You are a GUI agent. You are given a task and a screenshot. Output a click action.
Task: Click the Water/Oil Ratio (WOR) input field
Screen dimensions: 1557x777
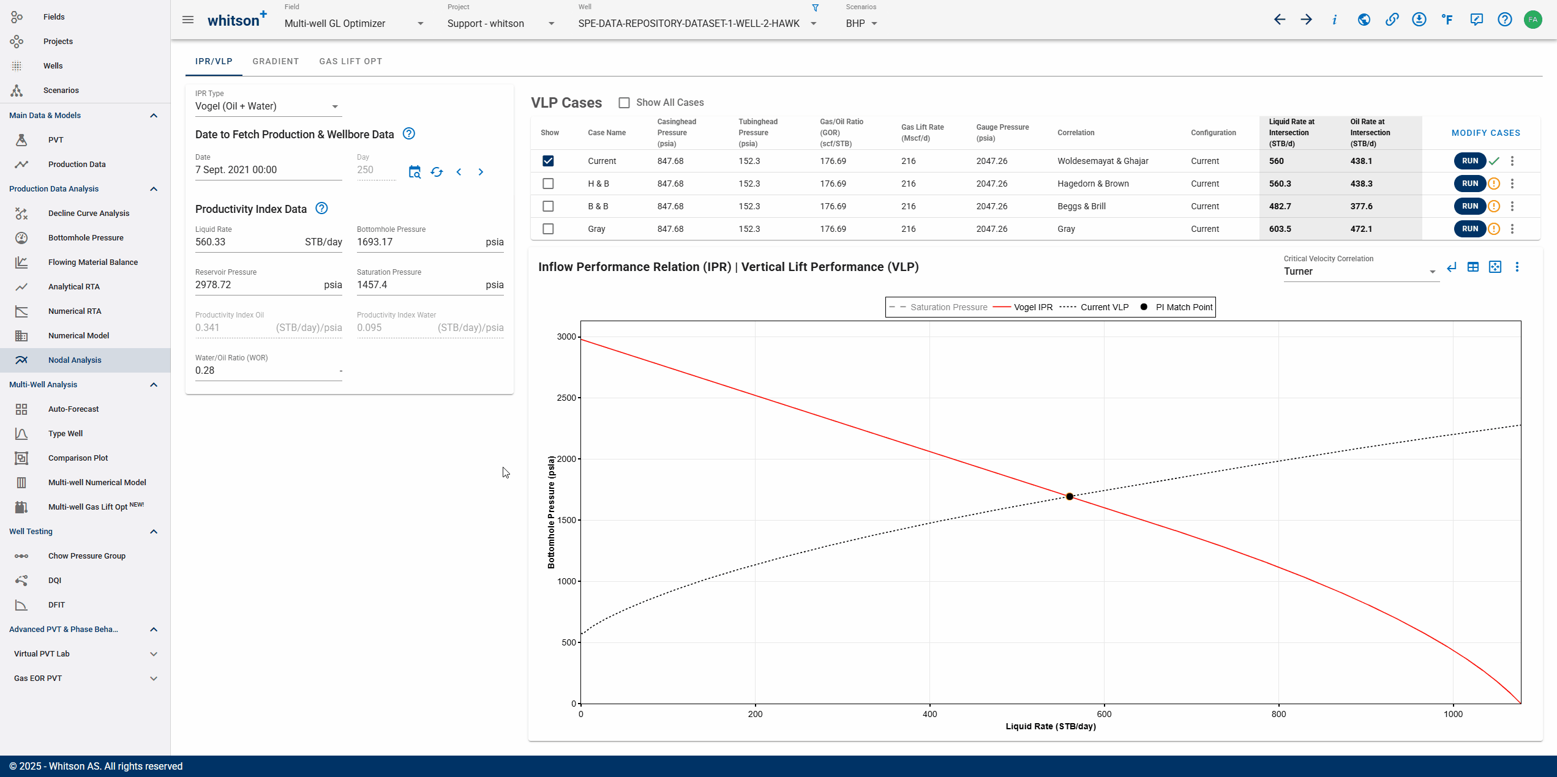click(x=268, y=371)
